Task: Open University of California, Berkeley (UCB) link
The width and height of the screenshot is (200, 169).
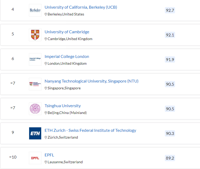Action: click(81, 7)
